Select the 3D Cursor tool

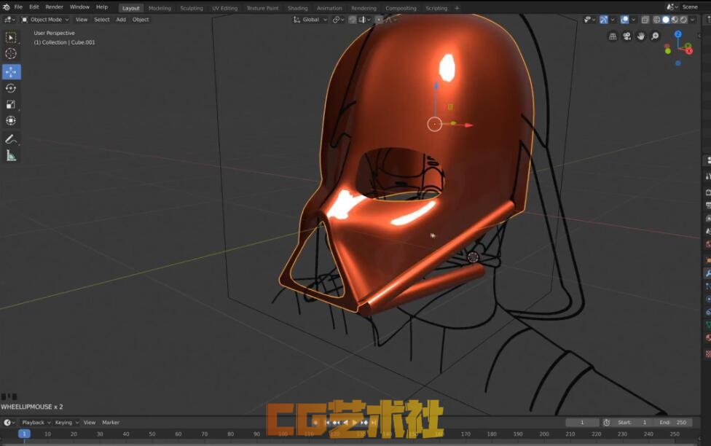(x=11, y=53)
